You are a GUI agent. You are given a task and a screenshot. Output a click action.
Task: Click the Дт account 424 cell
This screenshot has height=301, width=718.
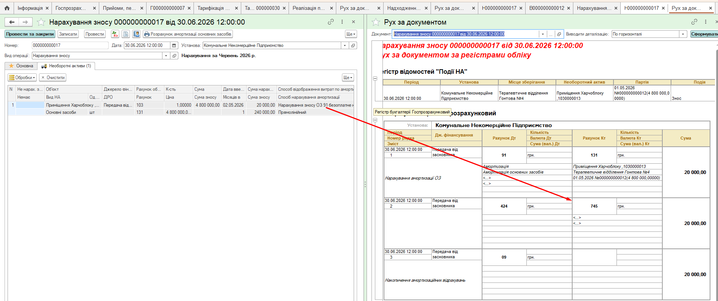coord(504,206)
